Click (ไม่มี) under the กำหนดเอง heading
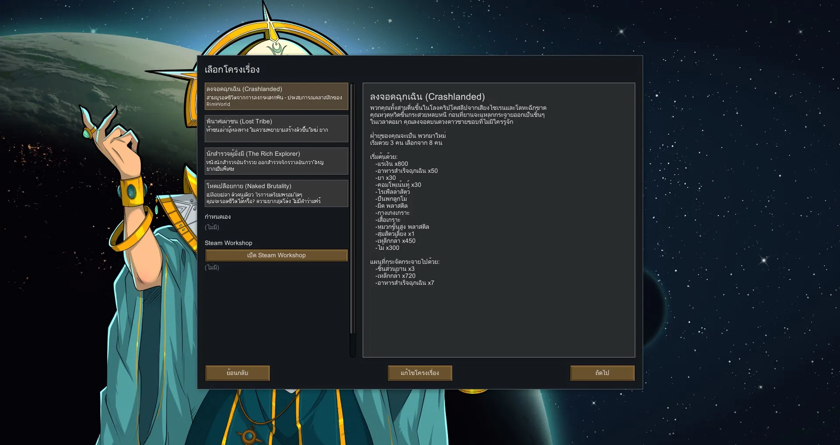 [x=212, y=227]
